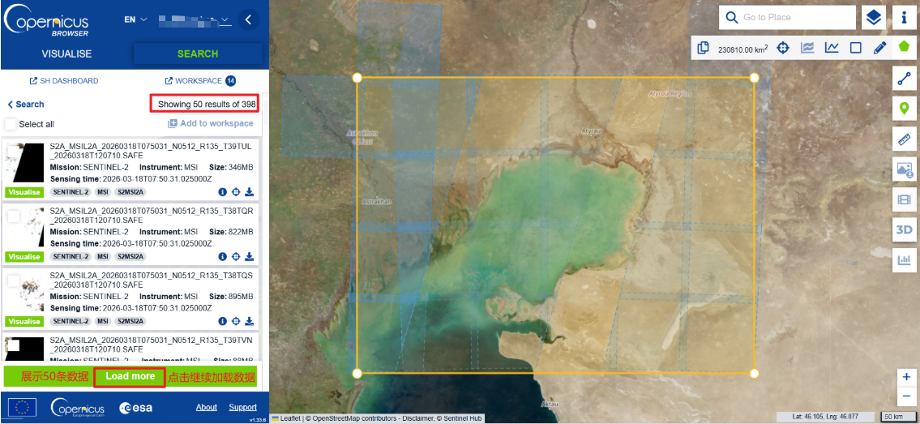This screenshot has width=920, height=424.
Task: Check the T38TQS result checkbox
Action: point(13,281)
